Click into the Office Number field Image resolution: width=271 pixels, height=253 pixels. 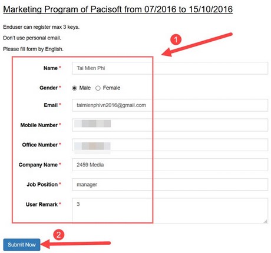pos(170,145)
